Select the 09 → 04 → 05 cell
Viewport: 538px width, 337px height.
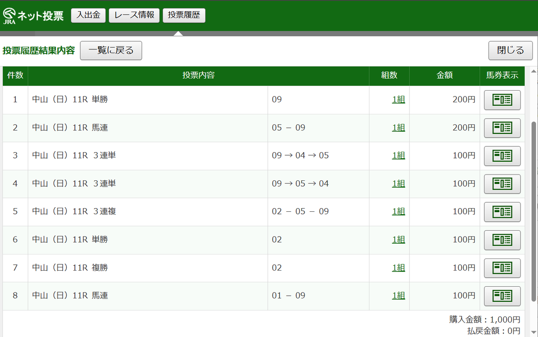point(318,156)
